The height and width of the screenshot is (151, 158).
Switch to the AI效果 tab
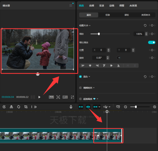tap(133, 6)
